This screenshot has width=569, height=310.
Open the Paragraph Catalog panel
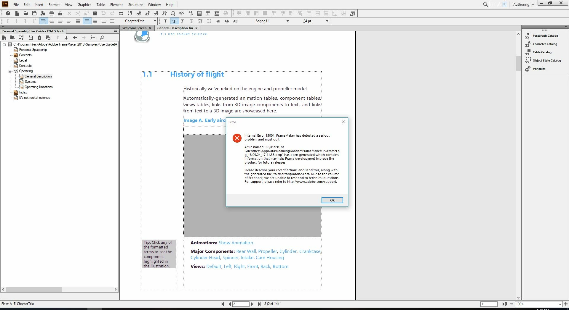point(542,36)
